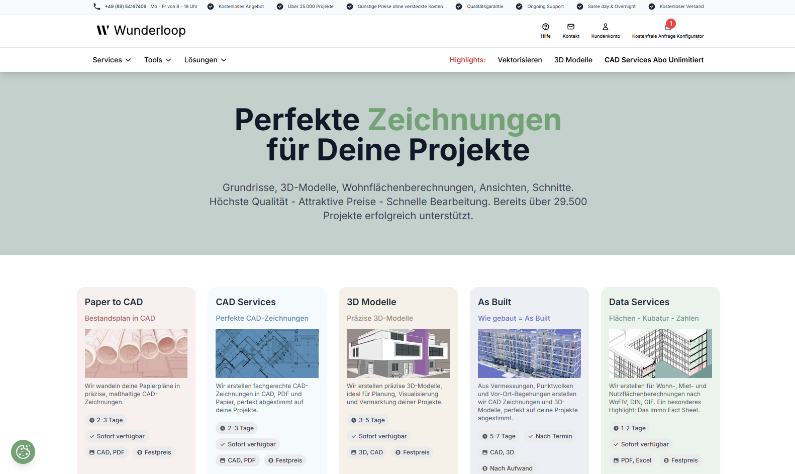Go to Vektorisieren highlight link
Screen dimensions: 795x474
(x=520, y=60)
